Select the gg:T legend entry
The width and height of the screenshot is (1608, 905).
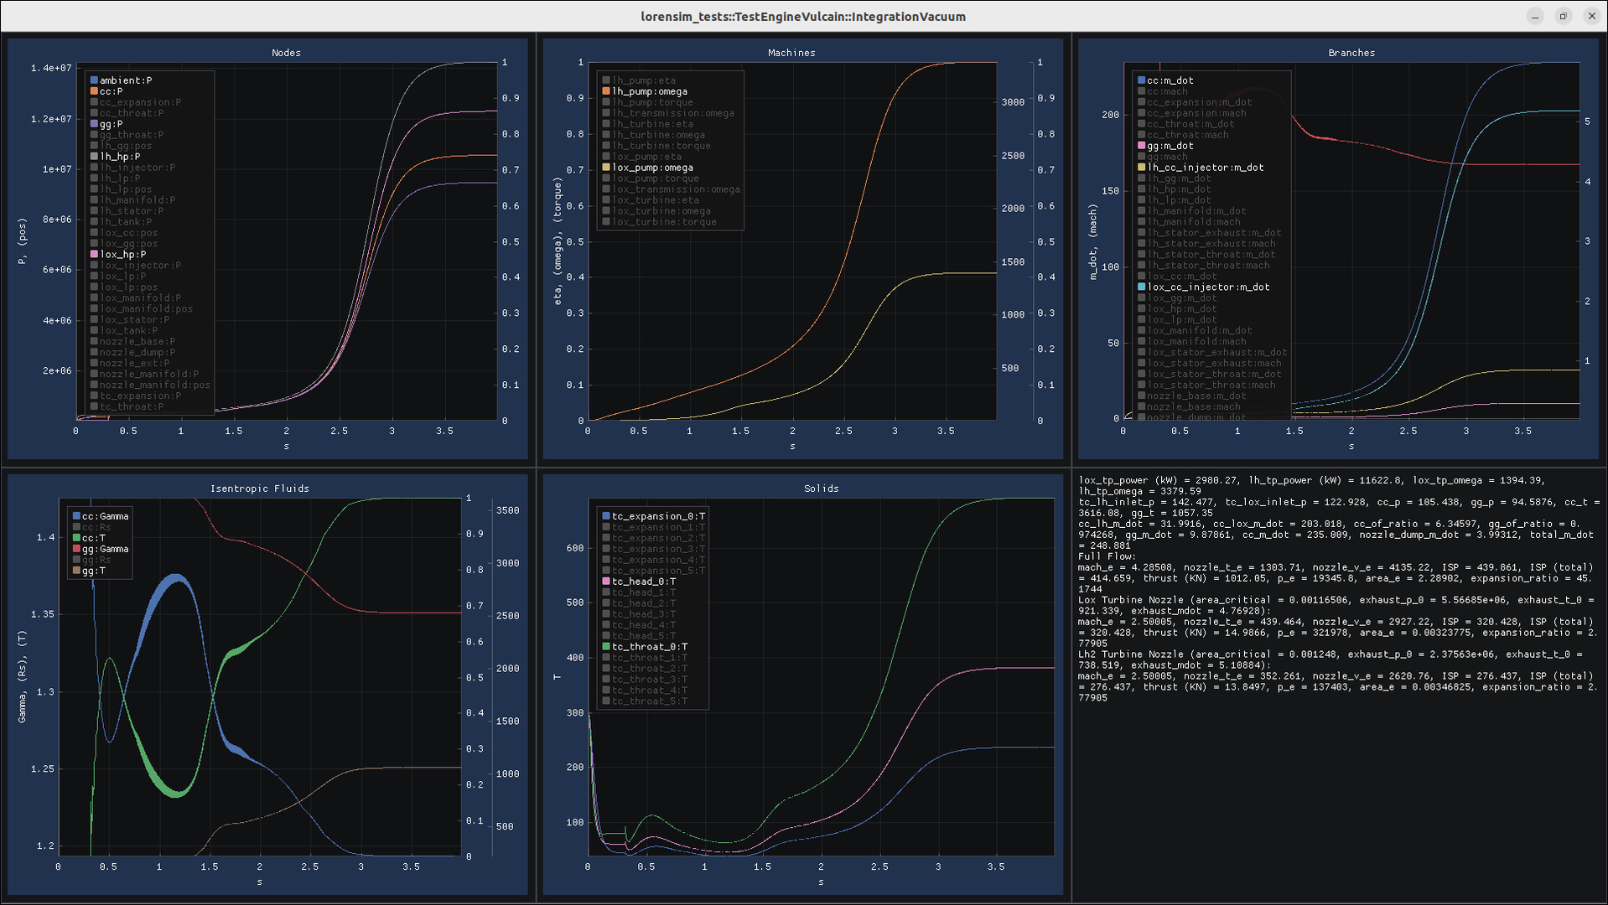click(x=93, y=571)
